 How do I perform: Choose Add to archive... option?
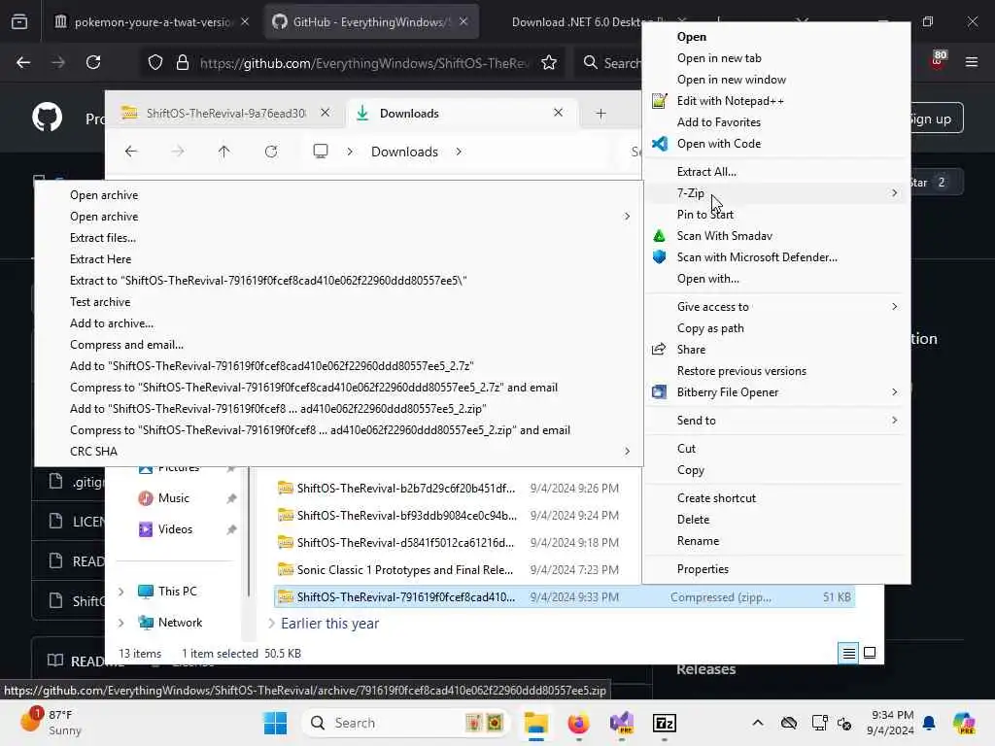[x=339, y=322]
